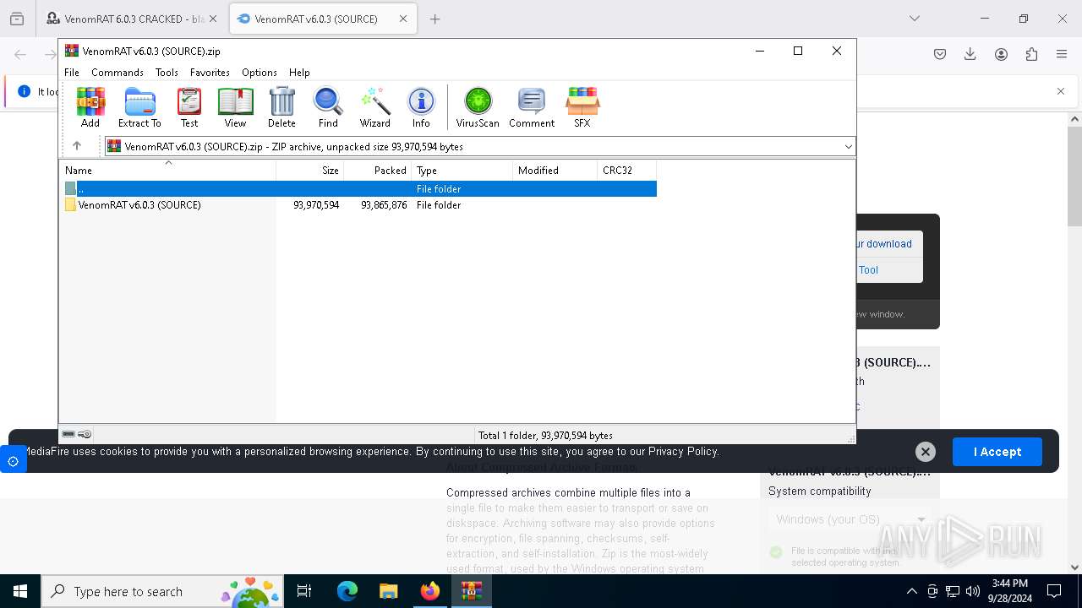Sort by the CRC32 column header

click(x=626, y=170)
